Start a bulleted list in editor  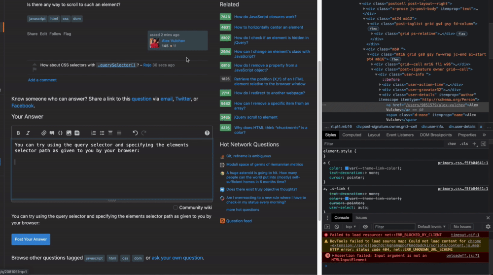coord(102,133)
